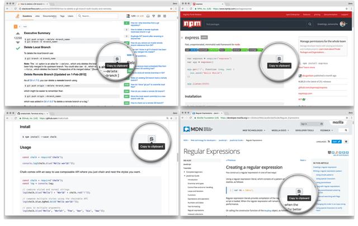The width and height of the screenshot is (358, 226).
Task: Copy the npm install chalk command to clipboard
Action: point(152,139)
